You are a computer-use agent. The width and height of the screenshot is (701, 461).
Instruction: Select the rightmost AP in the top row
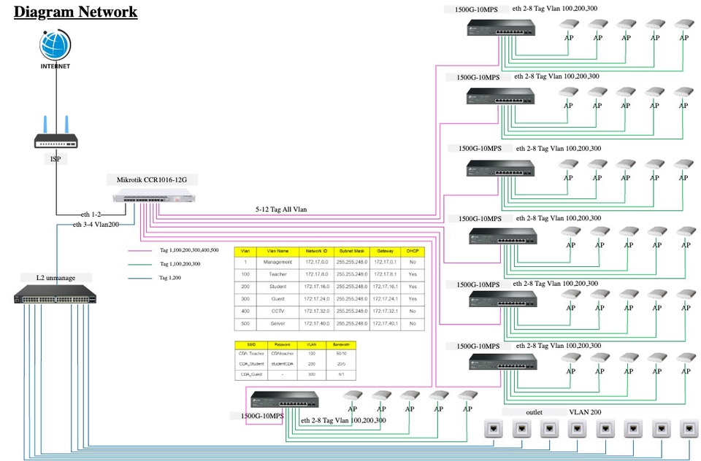(x=683, y=25)
